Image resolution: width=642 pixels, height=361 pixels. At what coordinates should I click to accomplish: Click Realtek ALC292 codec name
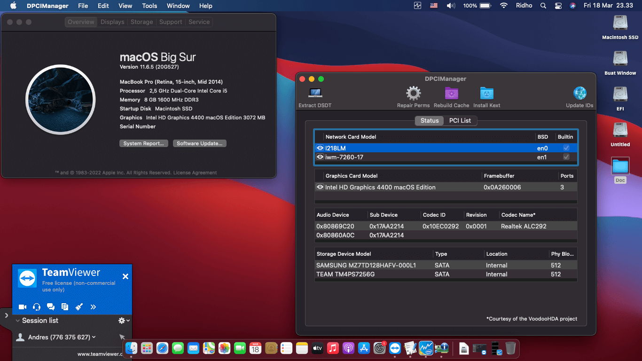524,226
